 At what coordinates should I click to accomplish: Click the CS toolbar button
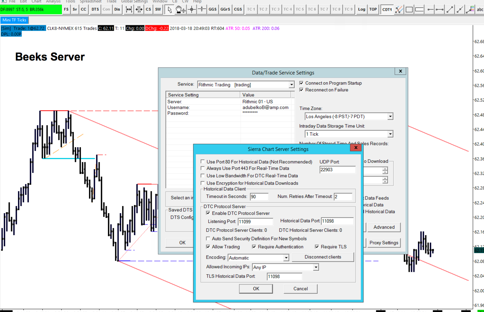148,9
